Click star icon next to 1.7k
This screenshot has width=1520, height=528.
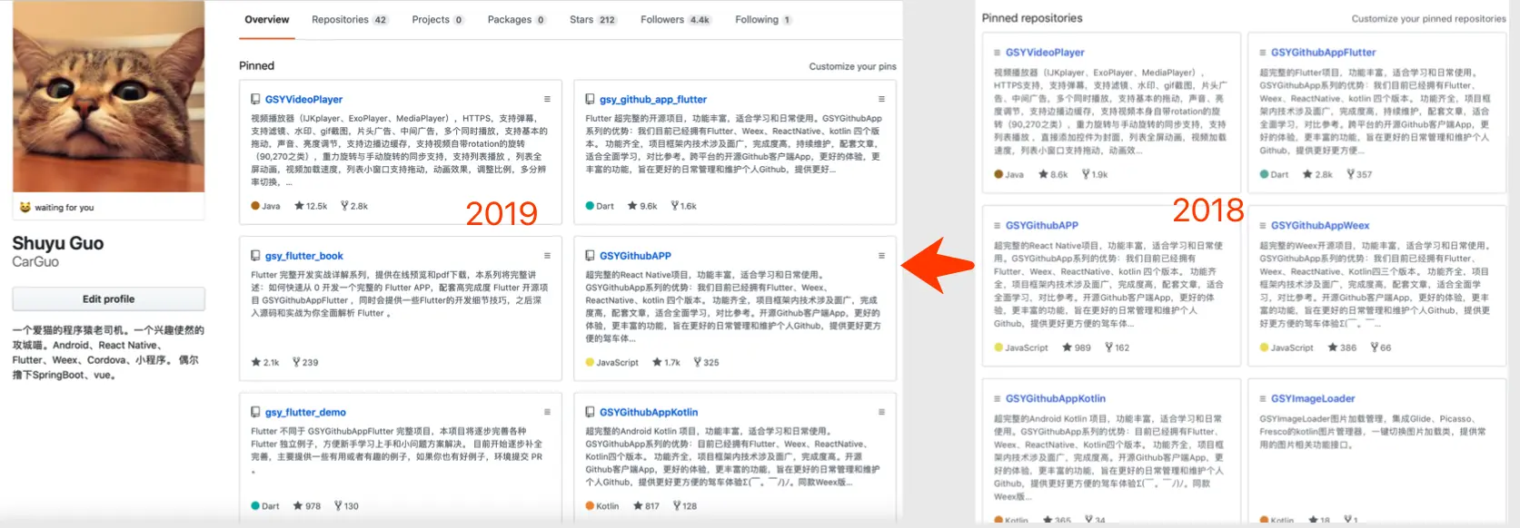pyautogui.click(x=657, y=362)
